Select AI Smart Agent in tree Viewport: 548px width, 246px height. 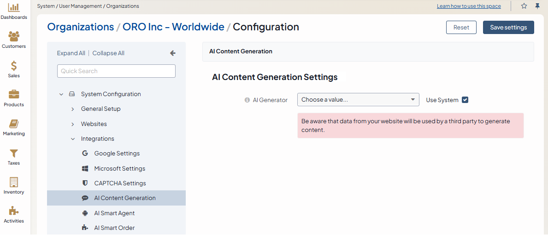(x=114, y=213)
